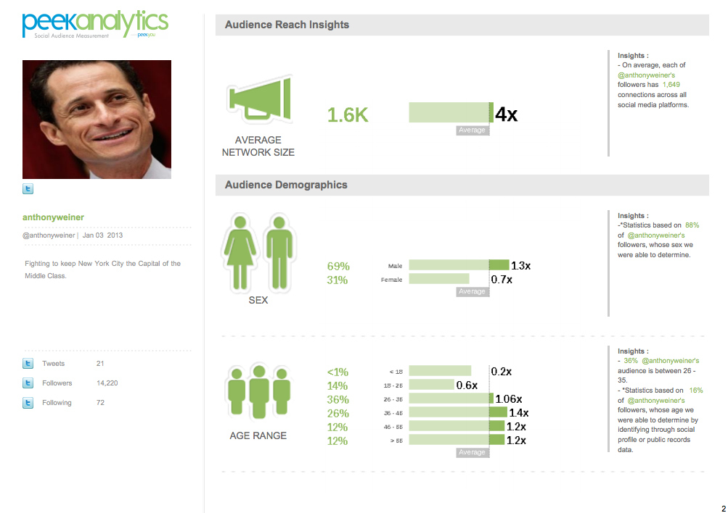This screenshot has height=513, width=728.
Task: Click the over 55 age bar
Action: pyautogui.click(x=457, y=439)
